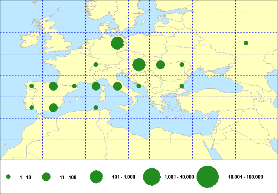The image size is (278, 194).
Task: Click the large green circle over Germany
Action: click(118, 43)
